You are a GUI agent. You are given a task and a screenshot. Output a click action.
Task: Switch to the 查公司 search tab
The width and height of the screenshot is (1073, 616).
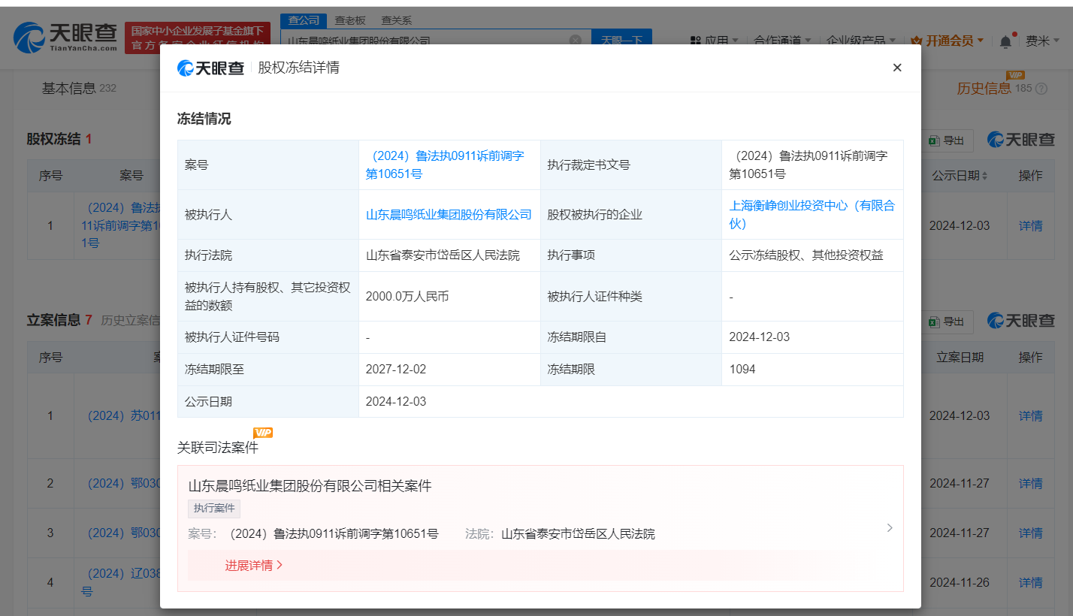(304, 20)
